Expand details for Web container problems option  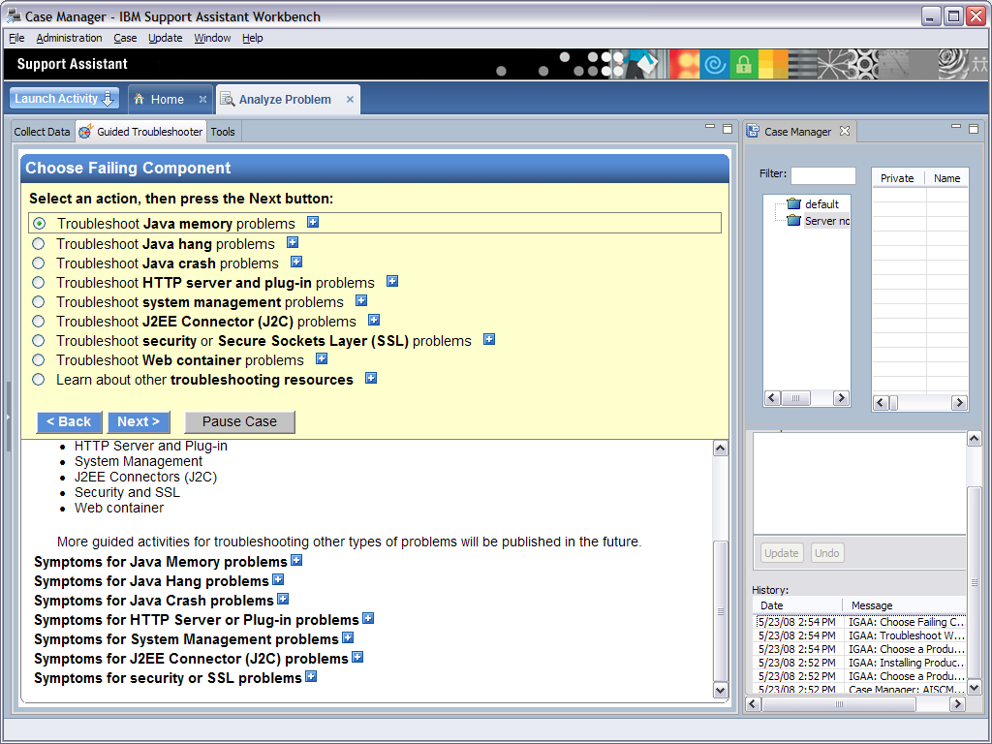322,358
